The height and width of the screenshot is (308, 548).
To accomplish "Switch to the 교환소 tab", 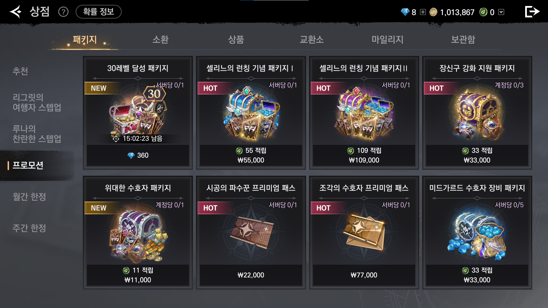I will 312,39.
